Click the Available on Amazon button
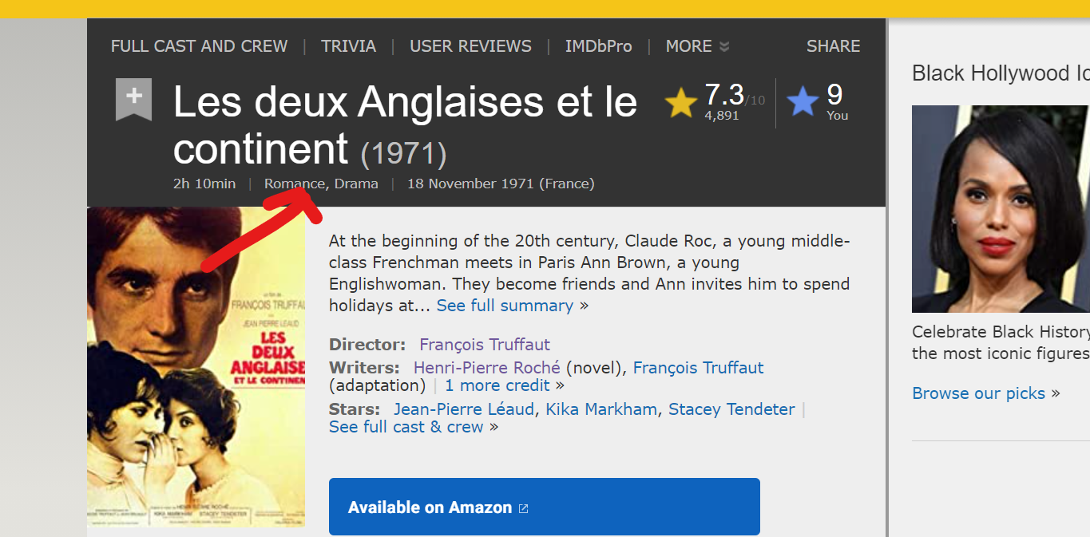This screenshot has height=537, width=1090. point(430,507)
